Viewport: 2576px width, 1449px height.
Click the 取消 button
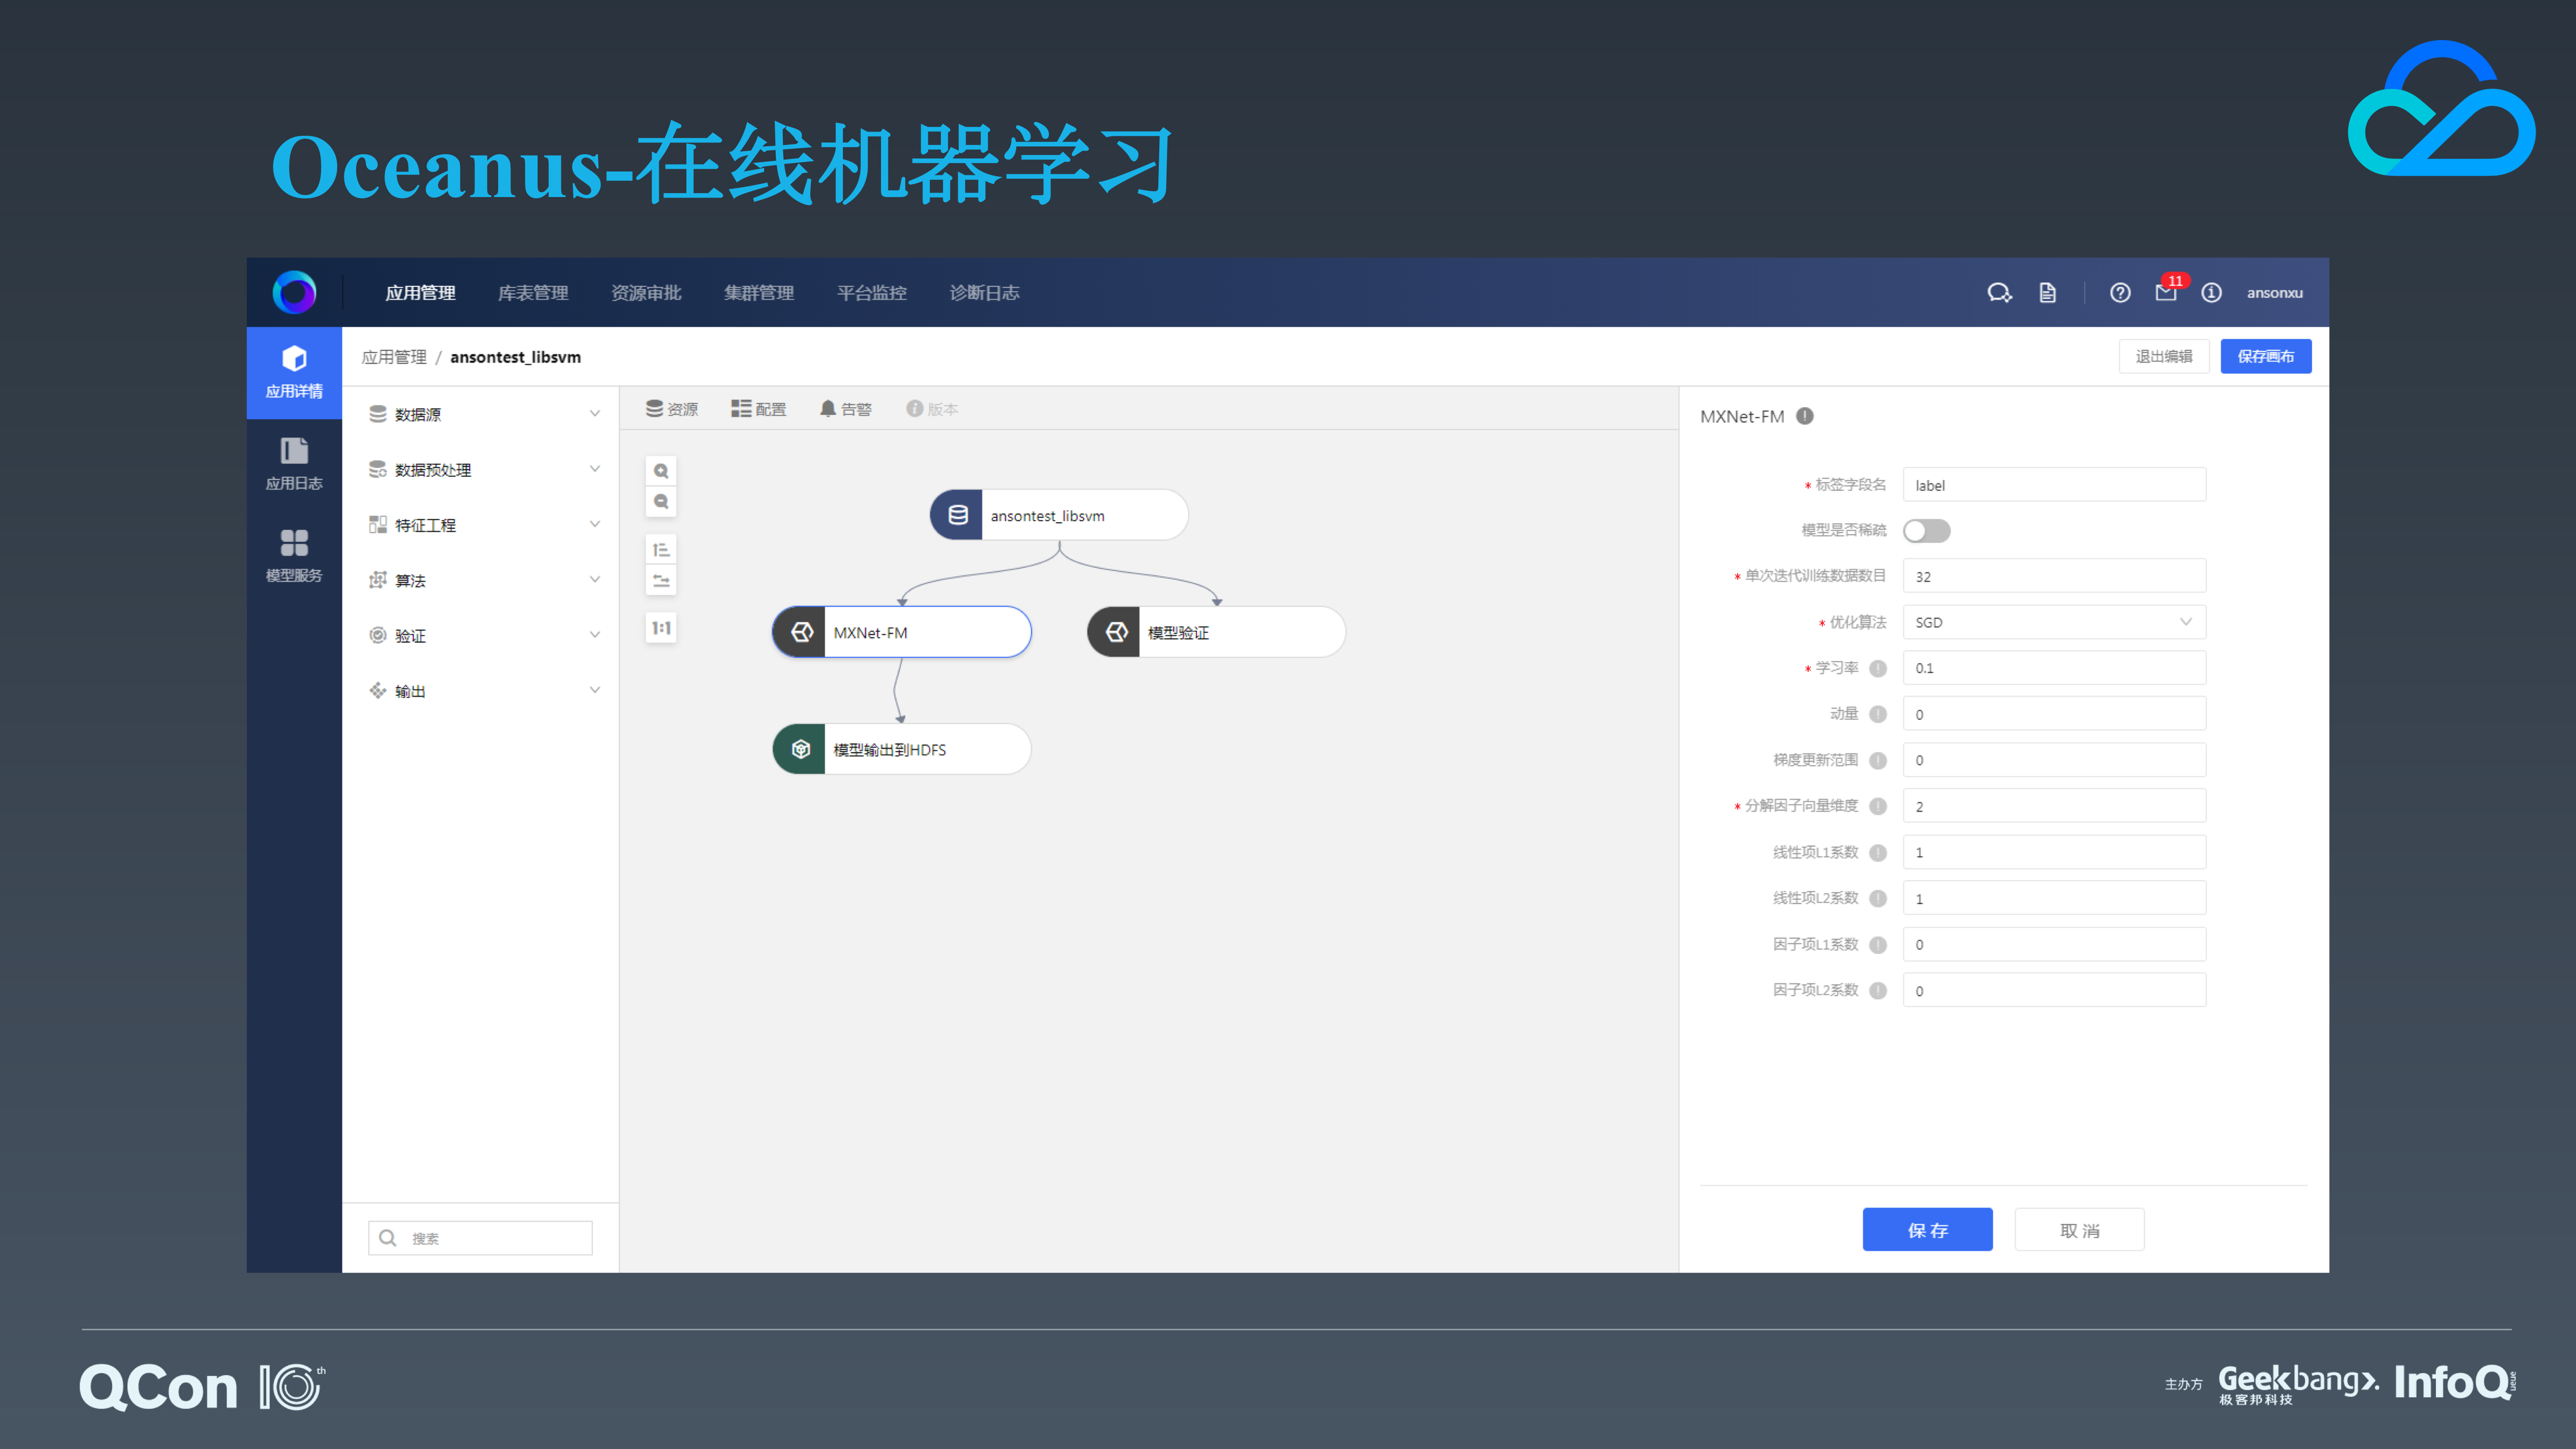coord(2079,1229)
